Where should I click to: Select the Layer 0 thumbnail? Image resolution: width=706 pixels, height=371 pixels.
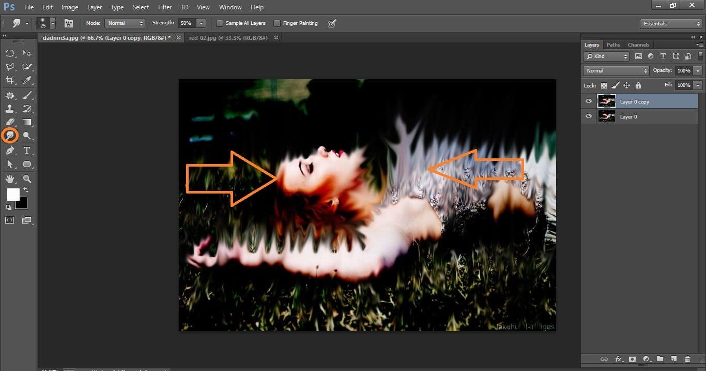pos(606,116)
